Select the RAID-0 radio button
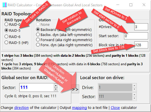151x112 pixels. pos(6,24)
